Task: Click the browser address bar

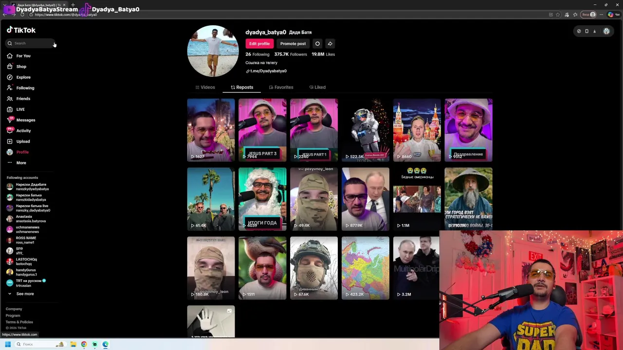Action: [x=287, y=15]
